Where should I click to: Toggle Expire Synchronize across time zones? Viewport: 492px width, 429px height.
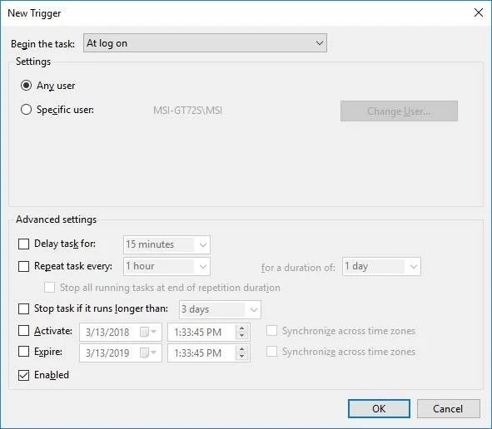tap(271, 352)
